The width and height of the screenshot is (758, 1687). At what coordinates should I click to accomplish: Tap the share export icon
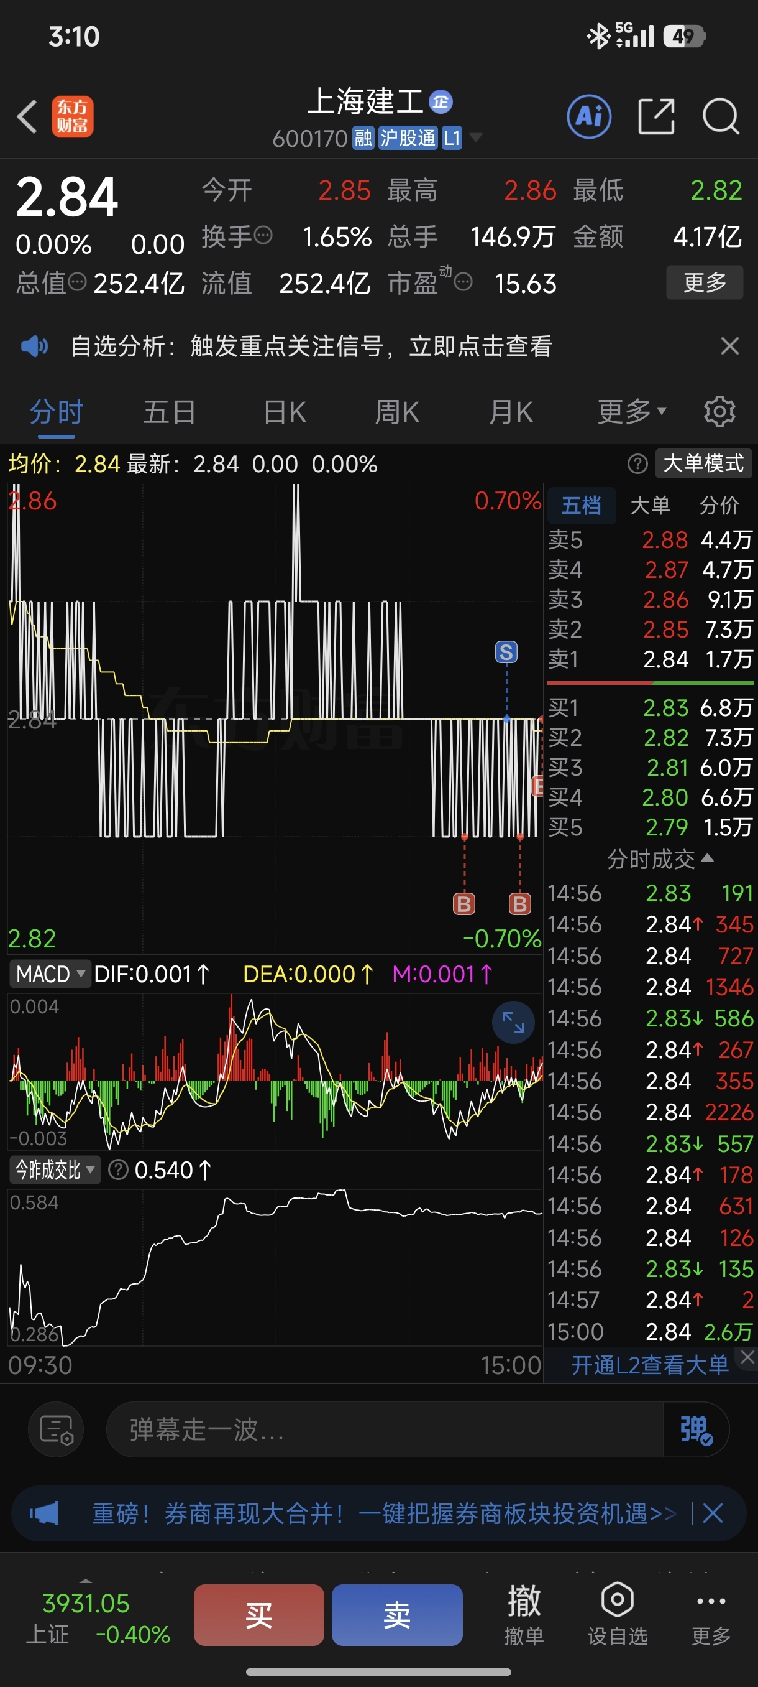pos(656,117)
